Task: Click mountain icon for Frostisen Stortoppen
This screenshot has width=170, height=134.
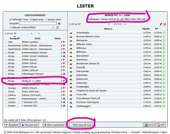Action: (x=71, y=102)
